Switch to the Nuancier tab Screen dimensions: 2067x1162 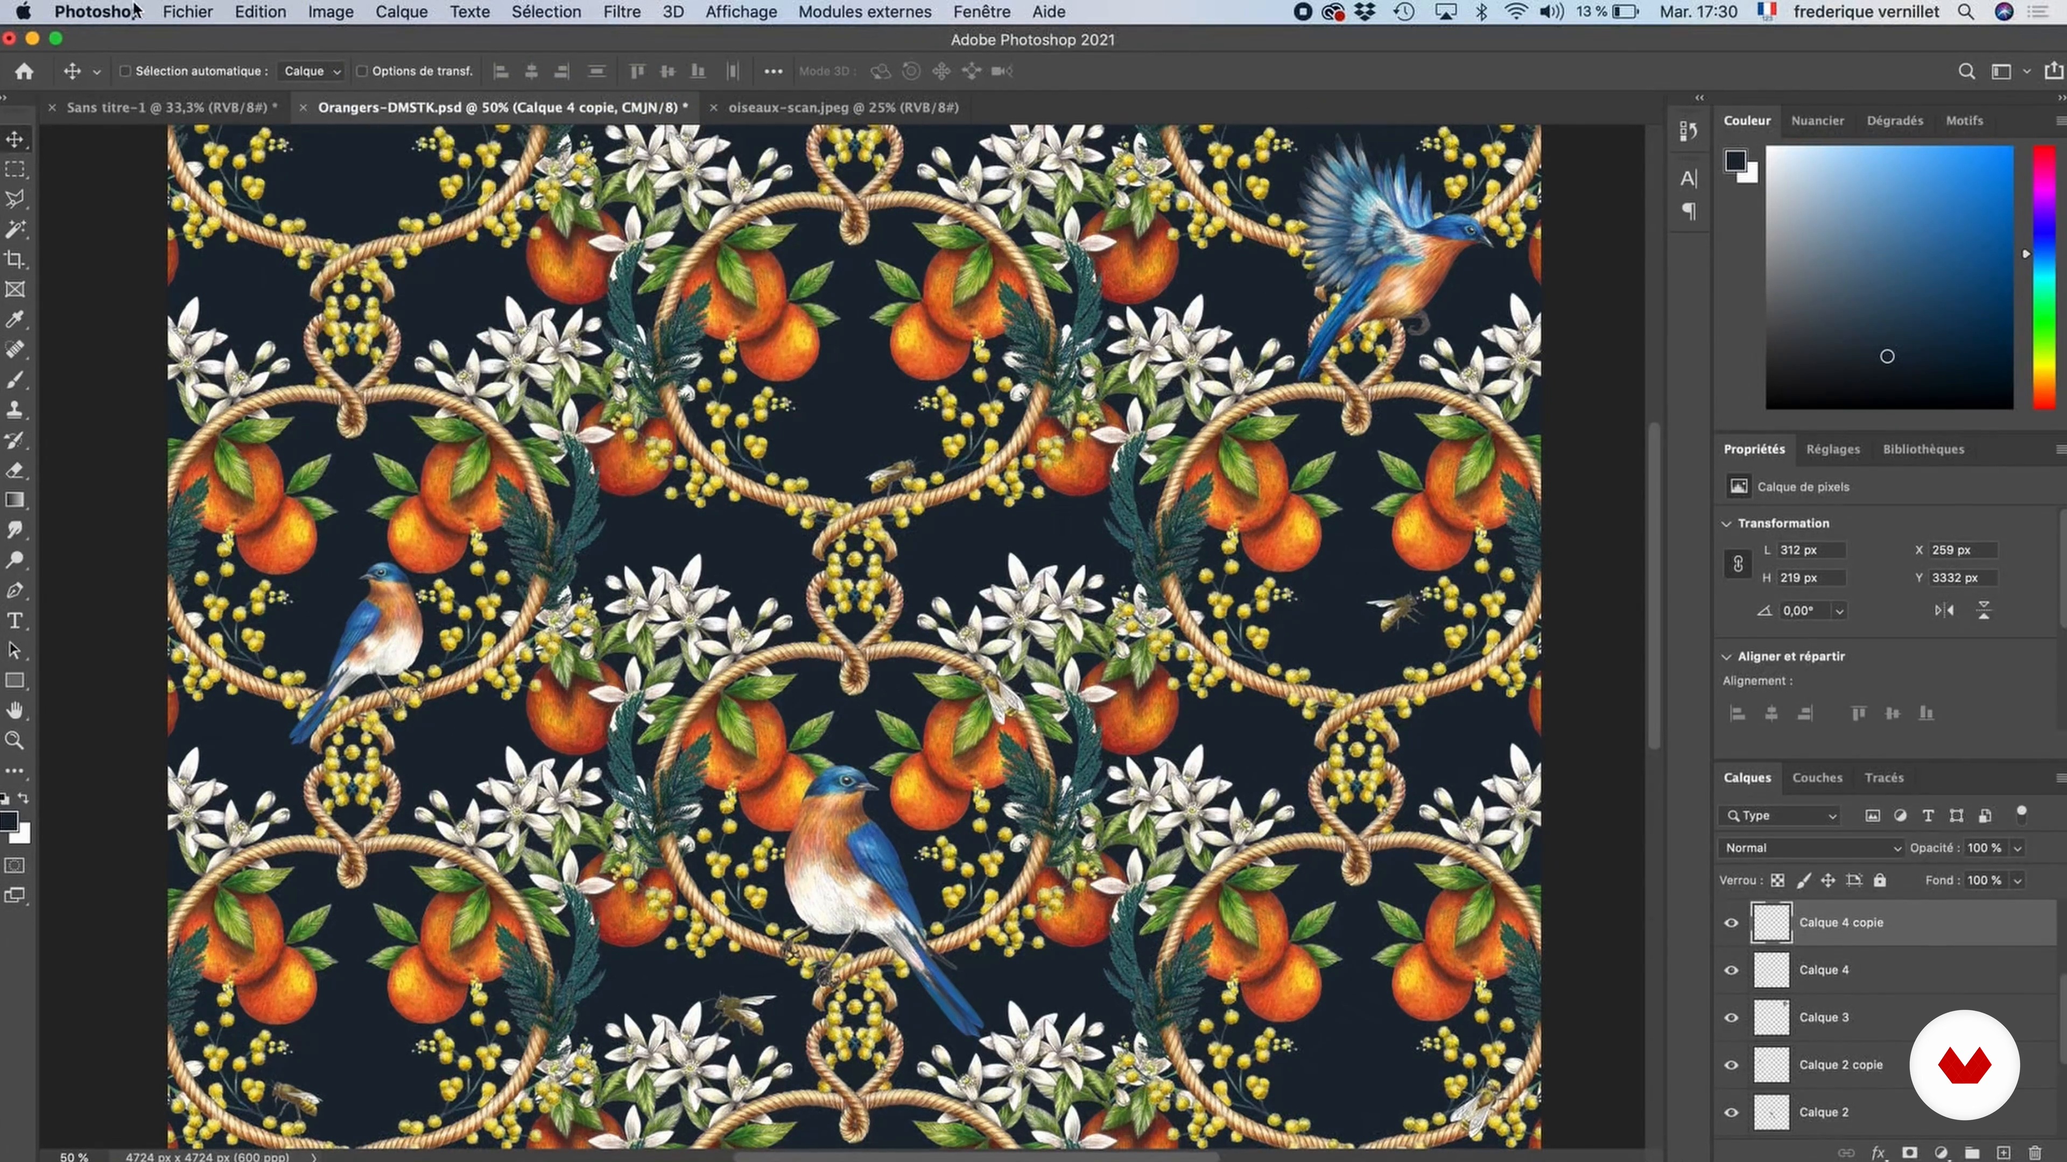(x=1817, y=121)
